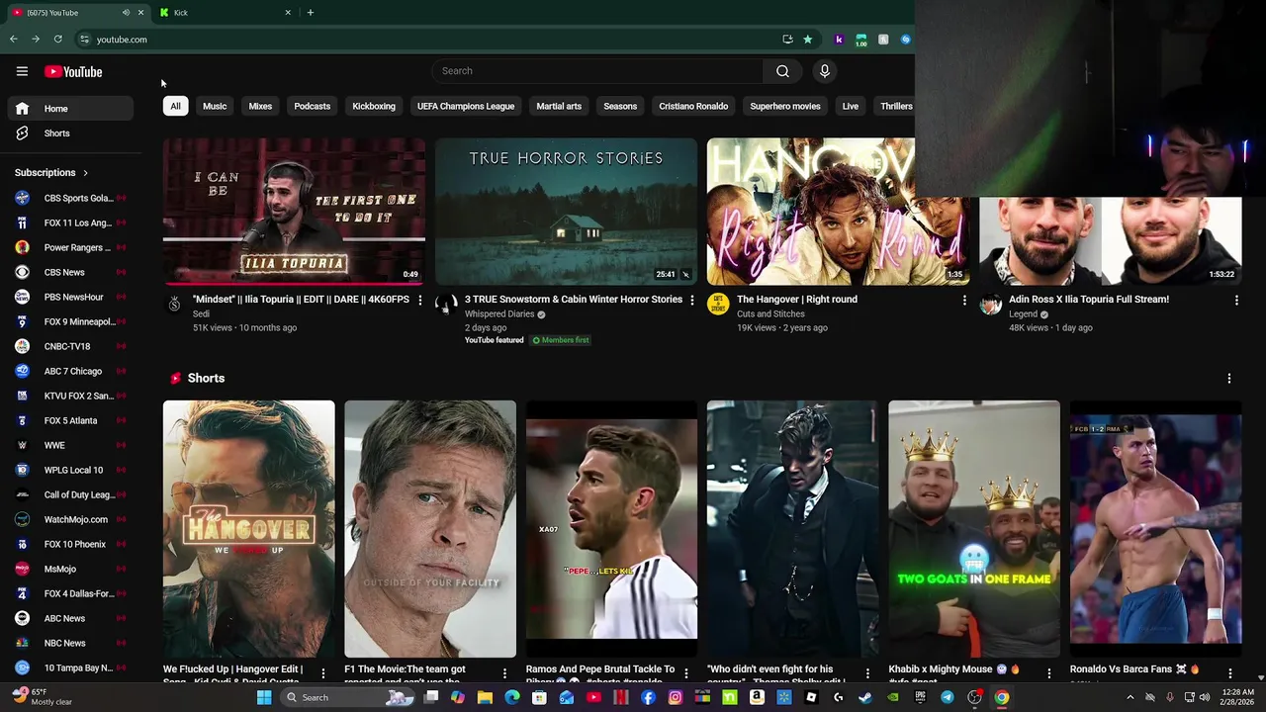
Task: Open the Steam taskbar icon
Action: [864, 697]
